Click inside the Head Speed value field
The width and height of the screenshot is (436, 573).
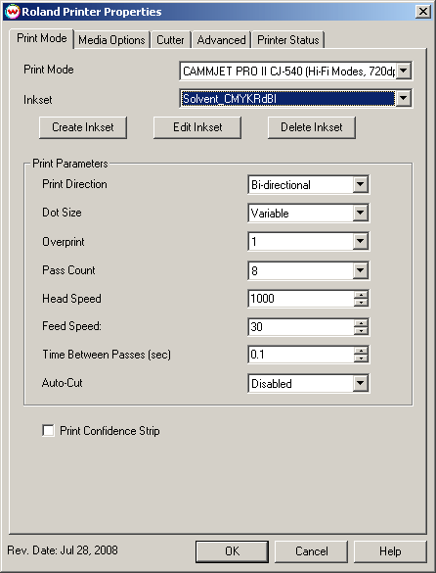[301, 298]
